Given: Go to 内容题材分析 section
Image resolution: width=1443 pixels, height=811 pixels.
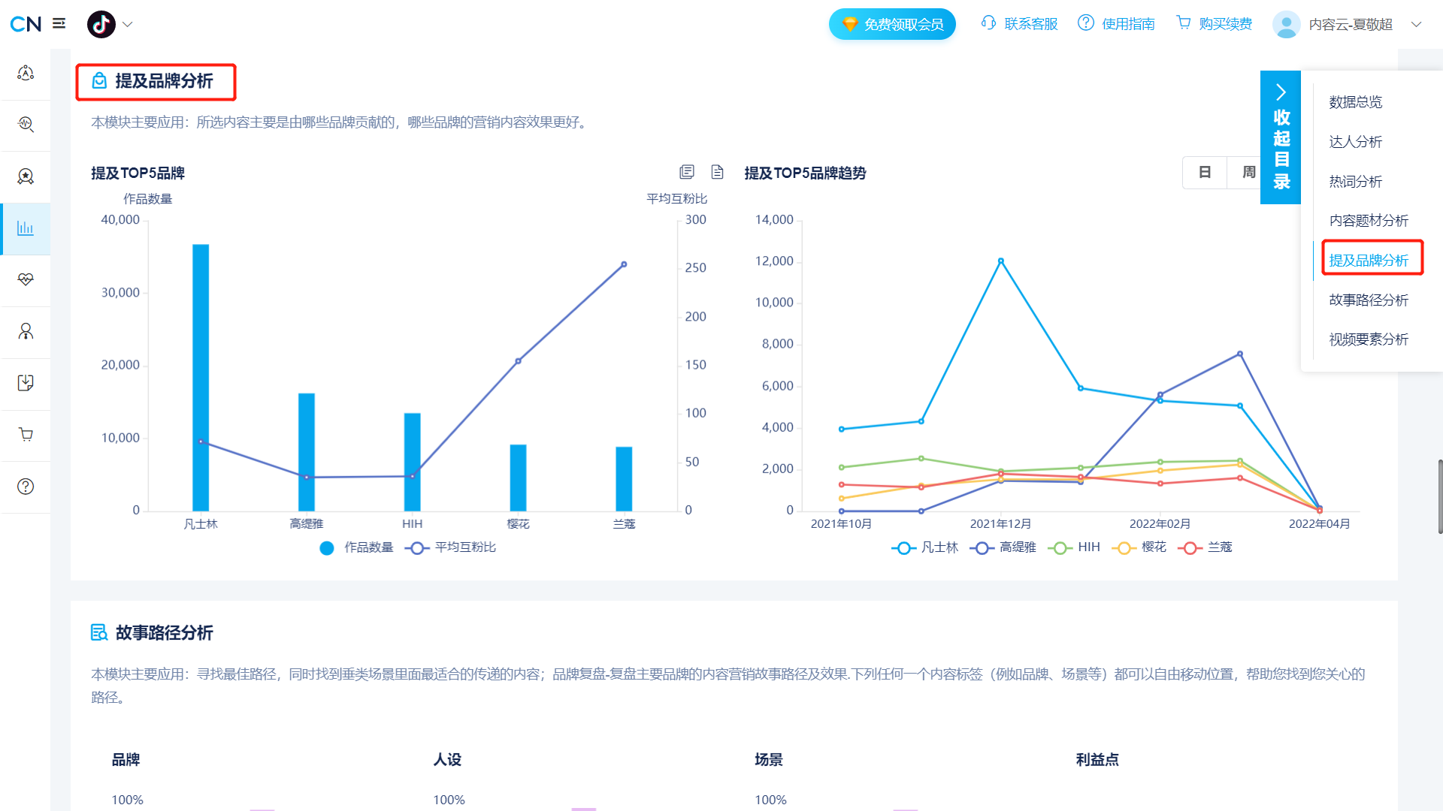Looking at the screenshot, I should (x=1369, y=221).
